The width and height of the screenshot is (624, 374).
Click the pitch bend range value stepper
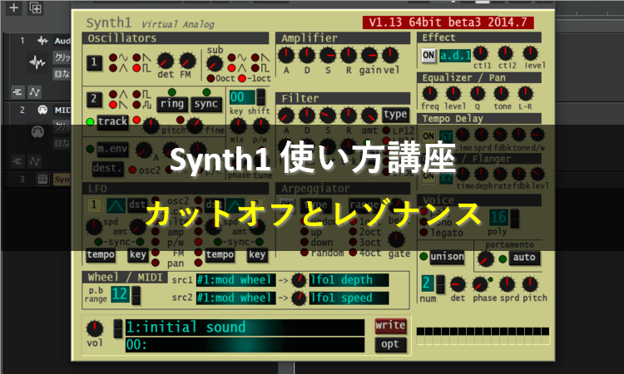tap(120, 293)
